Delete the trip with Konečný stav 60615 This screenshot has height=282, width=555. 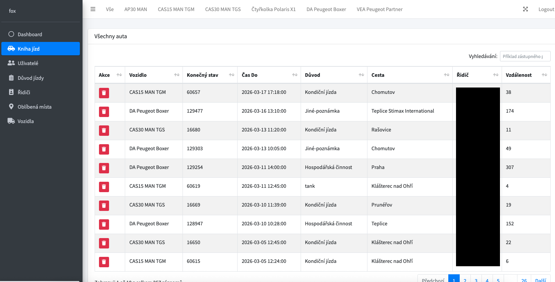click(x=104, y=262)
